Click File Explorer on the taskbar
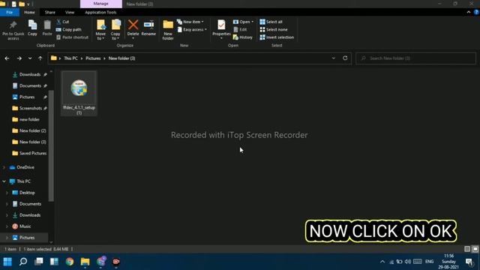480x270 pixels. [85, 262]
